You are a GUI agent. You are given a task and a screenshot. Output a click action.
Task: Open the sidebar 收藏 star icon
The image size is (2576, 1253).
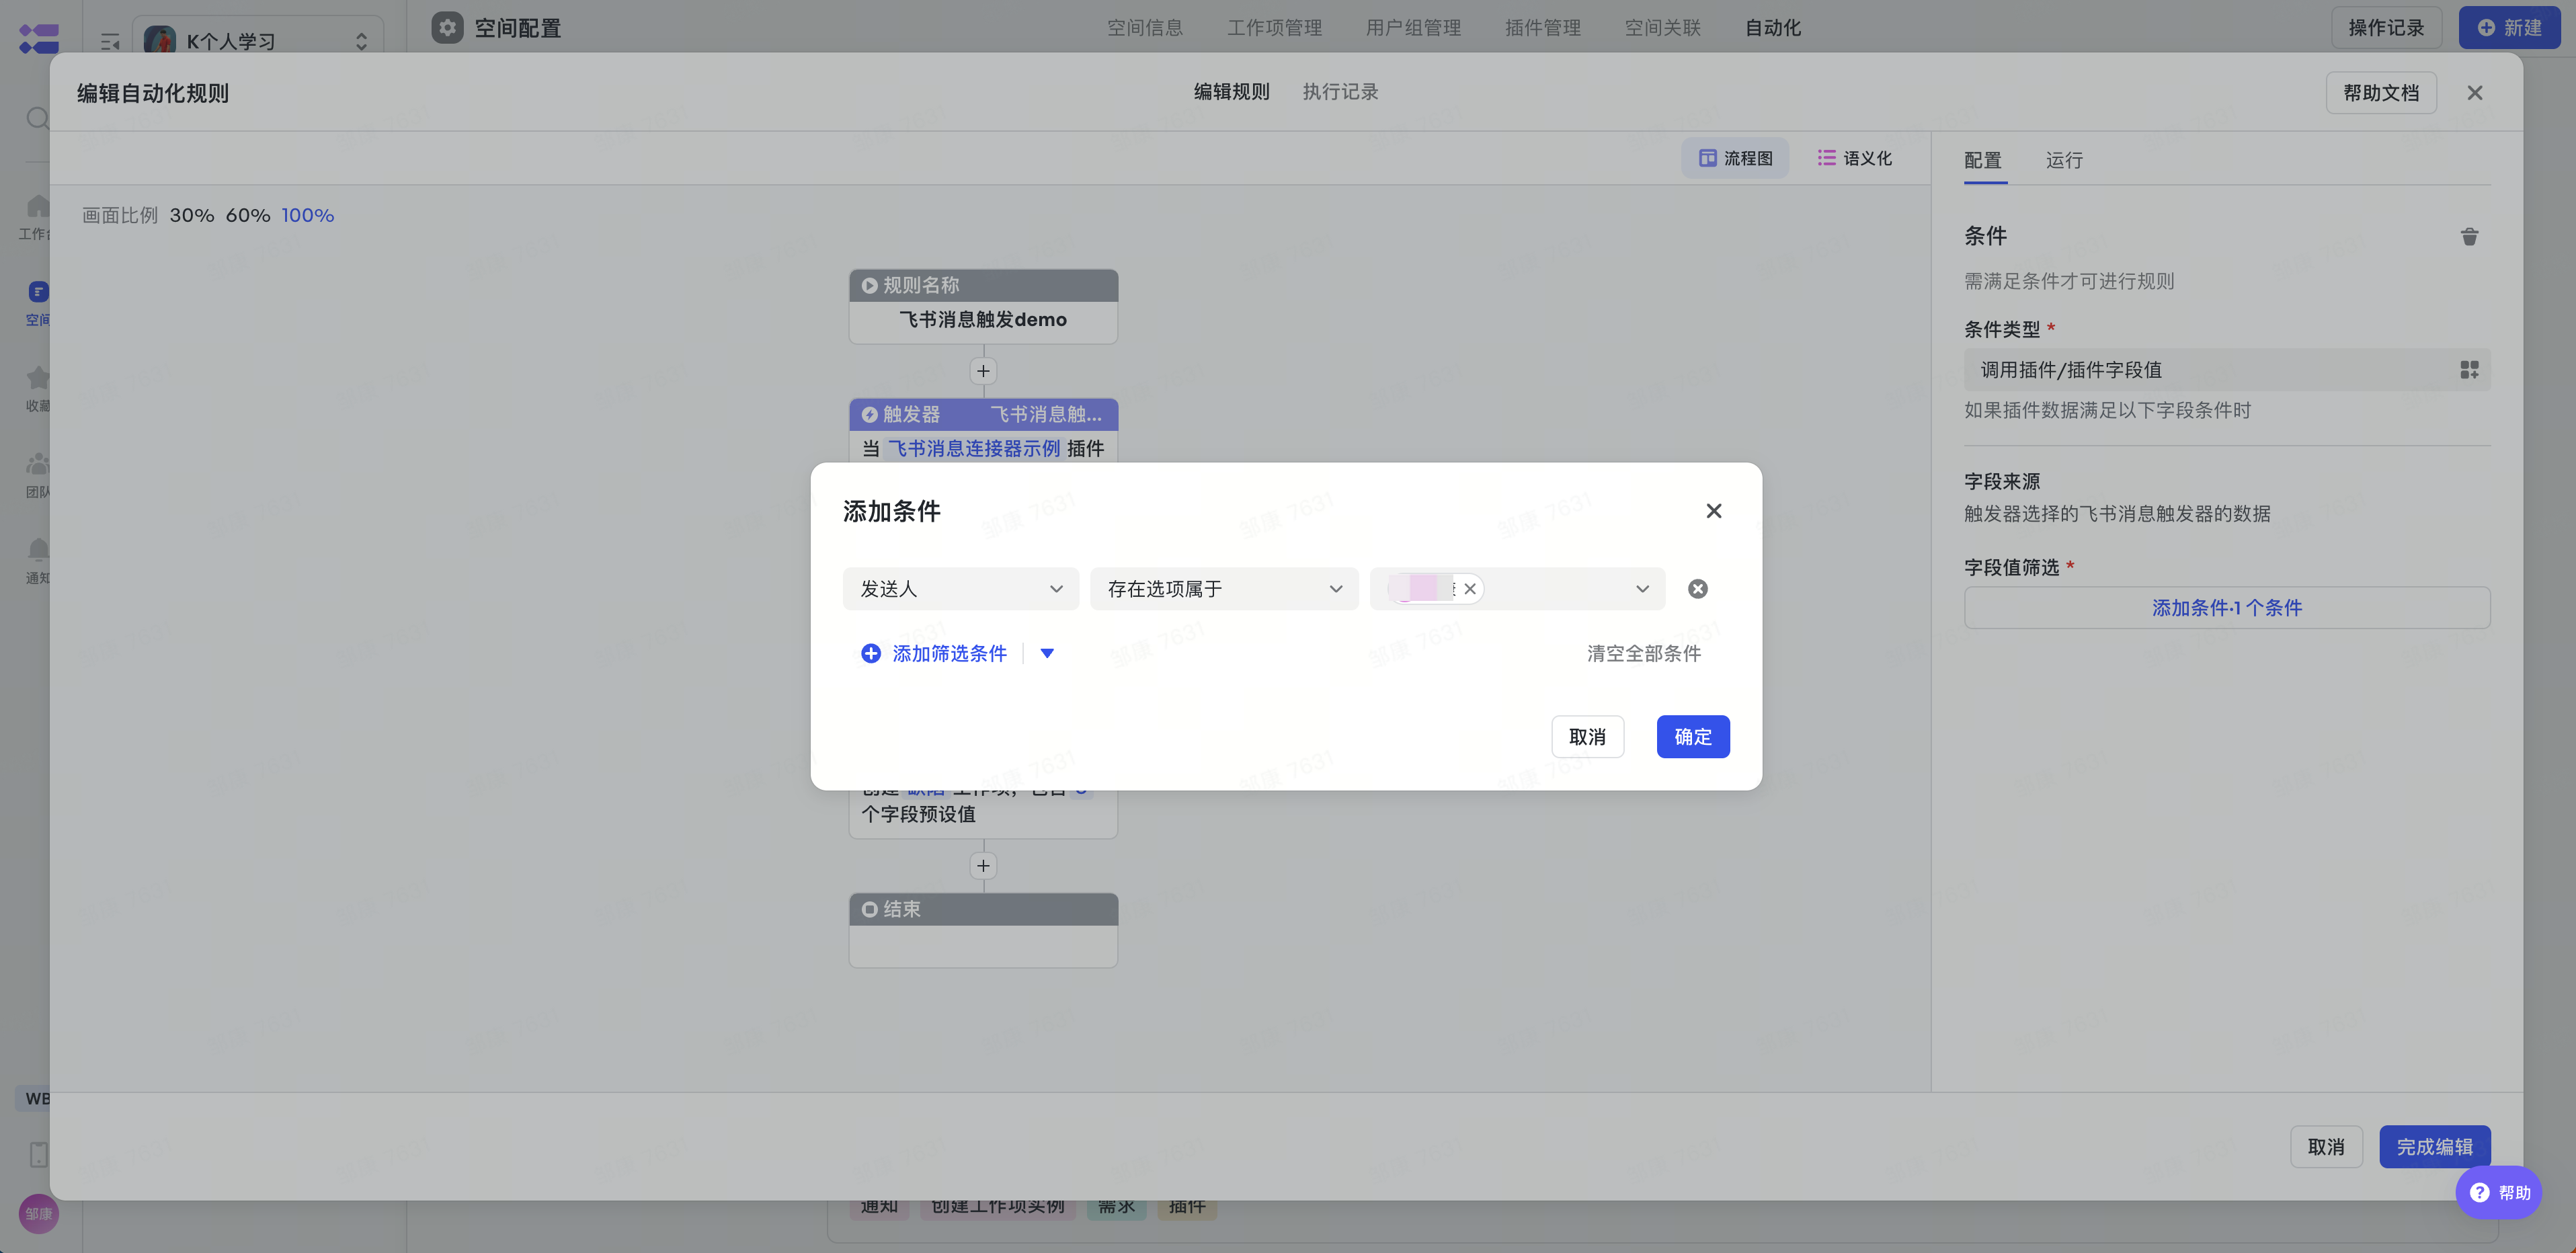[x=38, y=378]
